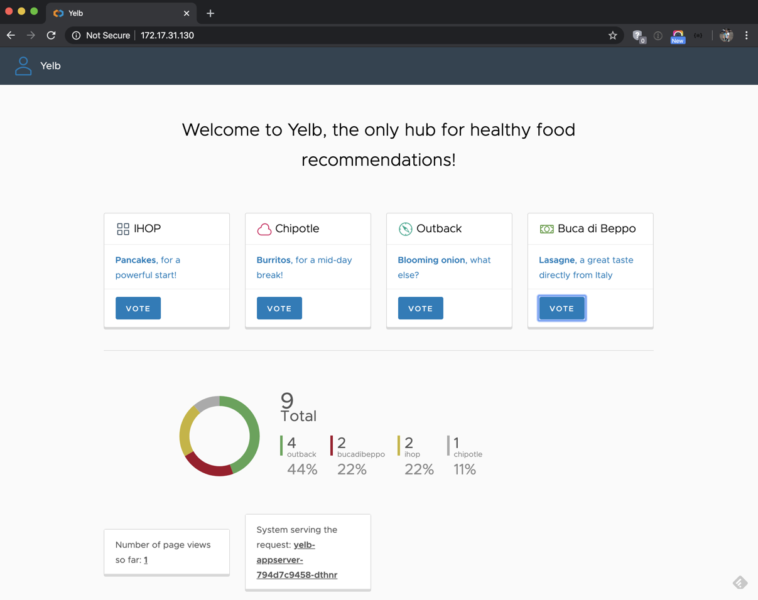Click the page views count value
The image size is (758, 600).
point(146,560)
